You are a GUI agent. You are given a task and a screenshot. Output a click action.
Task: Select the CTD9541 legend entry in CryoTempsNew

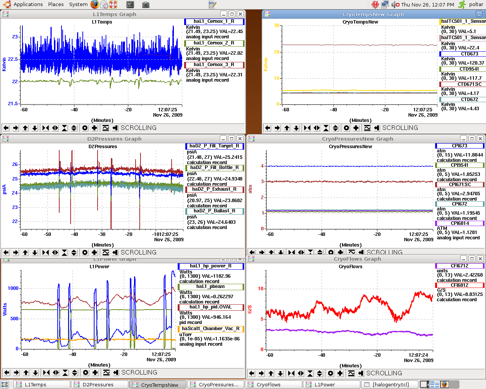point(462,69)
